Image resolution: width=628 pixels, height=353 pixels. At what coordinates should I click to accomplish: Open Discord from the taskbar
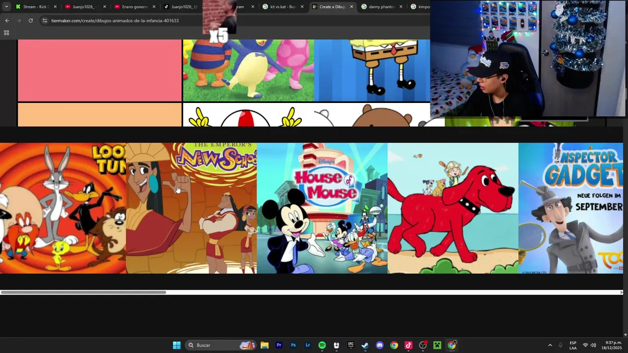pos(379,345)
